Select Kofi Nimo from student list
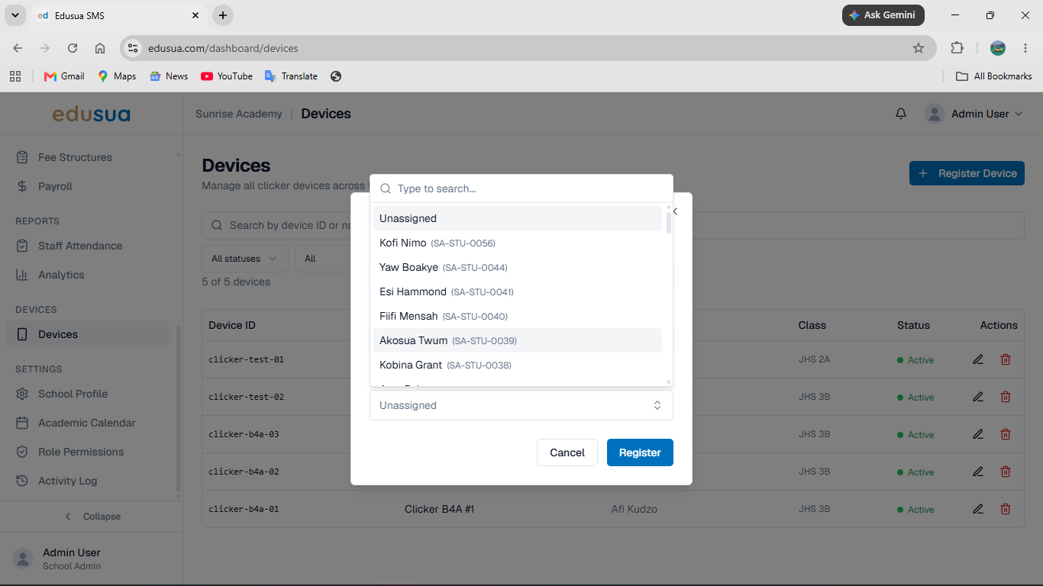This screenshot has width=1043, height=586. click(518, 243)
